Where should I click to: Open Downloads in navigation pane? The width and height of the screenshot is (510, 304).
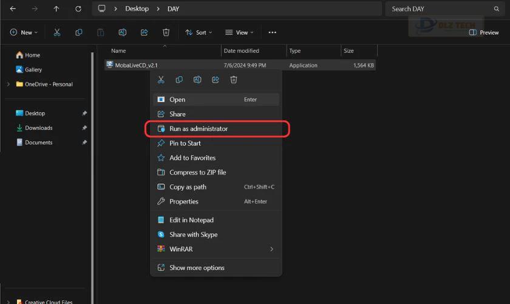pos(34,128)
